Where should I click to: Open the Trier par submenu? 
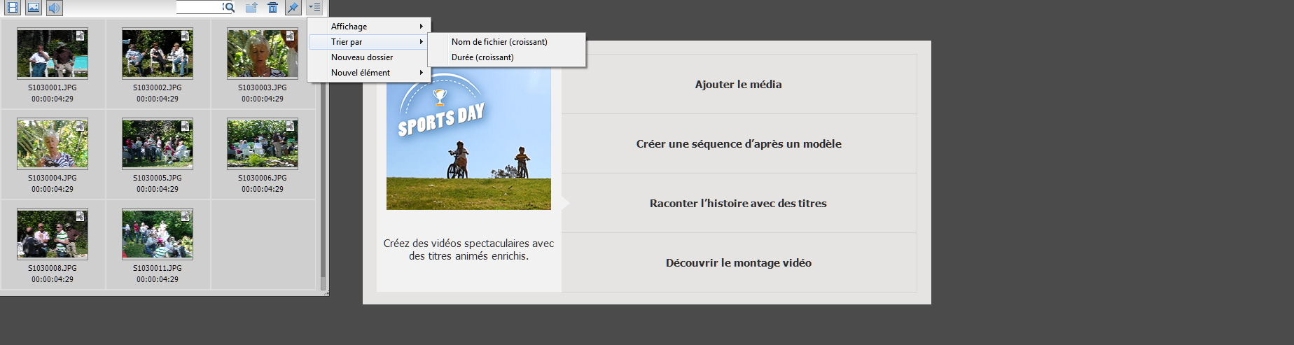pos(368,42)
